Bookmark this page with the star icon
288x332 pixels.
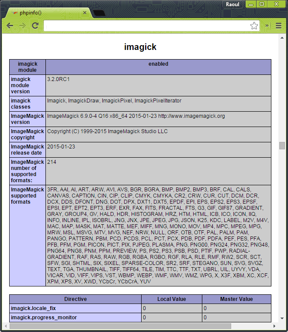[x=254, y=26]
